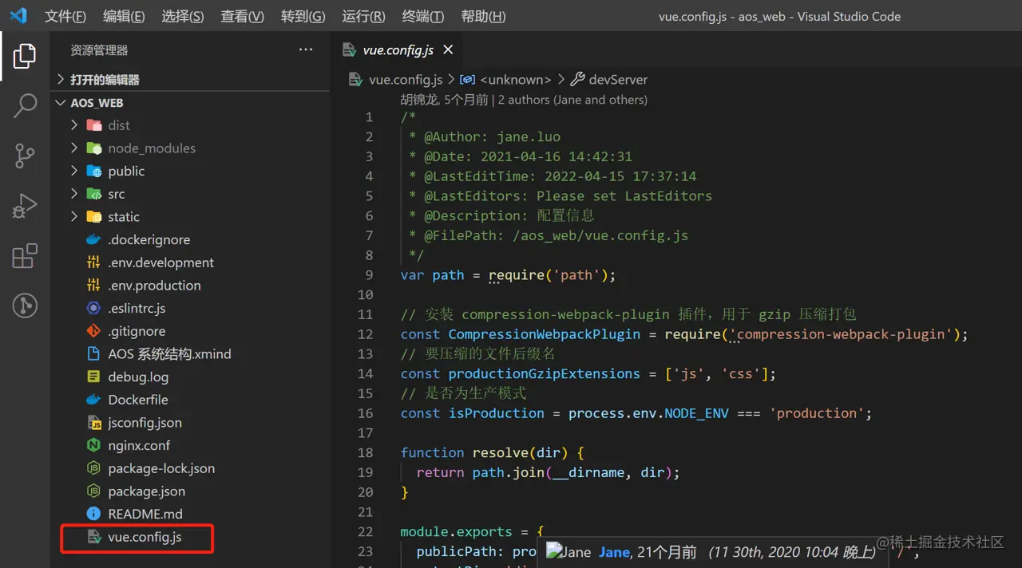Collapse the AOS_WEB root folder

[61, 103]
